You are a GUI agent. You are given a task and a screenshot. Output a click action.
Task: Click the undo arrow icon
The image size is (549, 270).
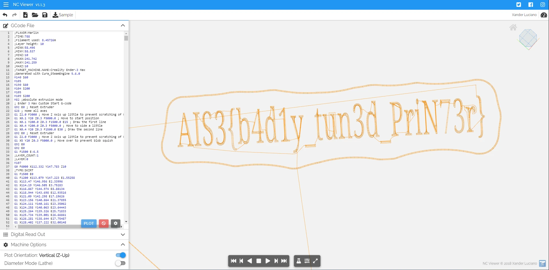[5, 15]
